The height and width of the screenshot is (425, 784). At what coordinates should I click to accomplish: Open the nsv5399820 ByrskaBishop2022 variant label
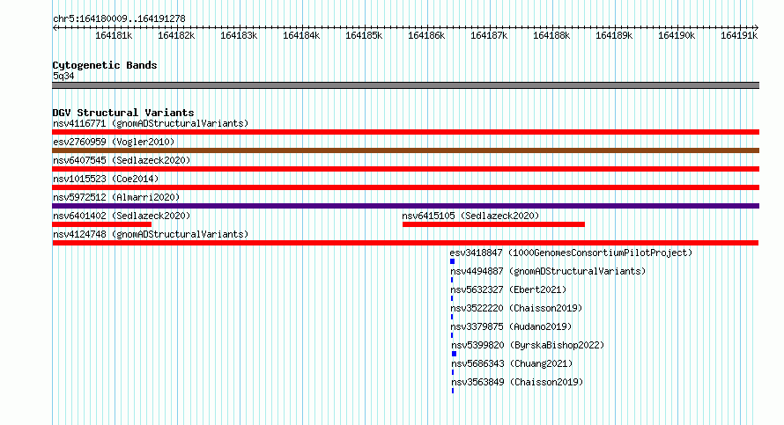[x=528, y=345]
